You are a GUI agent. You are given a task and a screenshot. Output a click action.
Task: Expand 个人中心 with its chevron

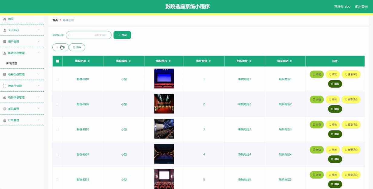(39, 30)
